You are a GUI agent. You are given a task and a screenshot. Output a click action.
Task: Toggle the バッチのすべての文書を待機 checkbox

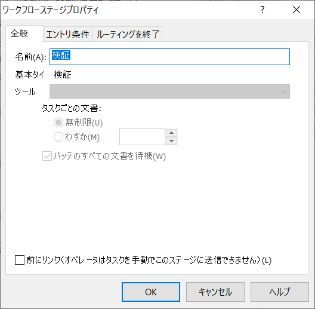click(x=47, y=156)
